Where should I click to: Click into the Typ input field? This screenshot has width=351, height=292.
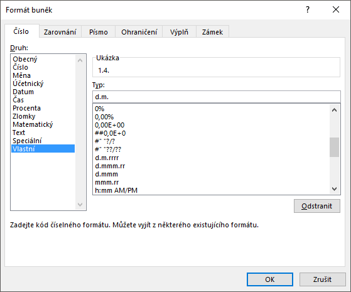217,97
